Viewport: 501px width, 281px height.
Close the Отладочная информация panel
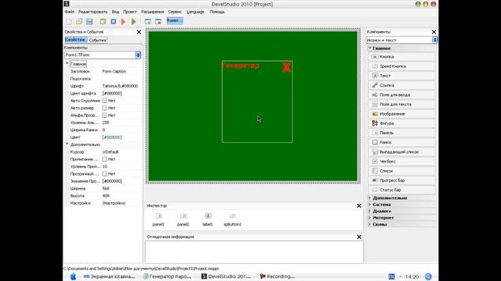click(x=359, y=237)
